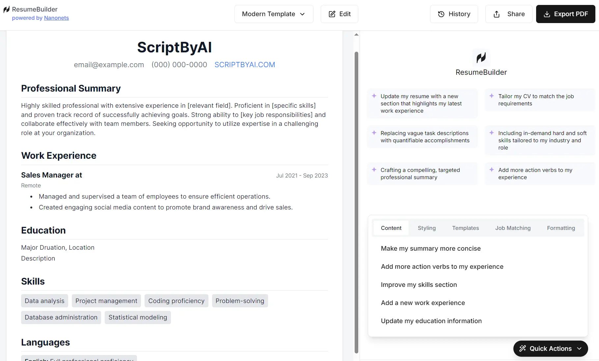The height and width of the screenshot is (361, 599).
Task: Select the Share upload icon
Action: [x=497, y=14]
